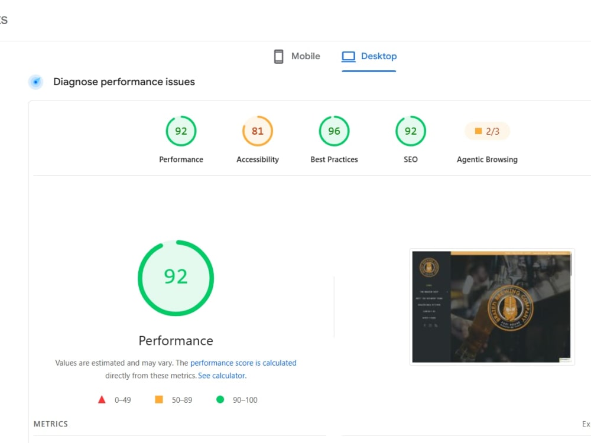Click the brewery website screenshot thumbnail
This screenshot has width=591, height=443.
click(x=492, y=307)
